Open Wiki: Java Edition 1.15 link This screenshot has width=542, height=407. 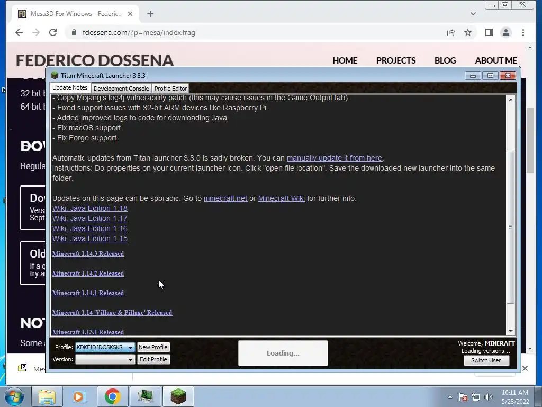point(90,238)
